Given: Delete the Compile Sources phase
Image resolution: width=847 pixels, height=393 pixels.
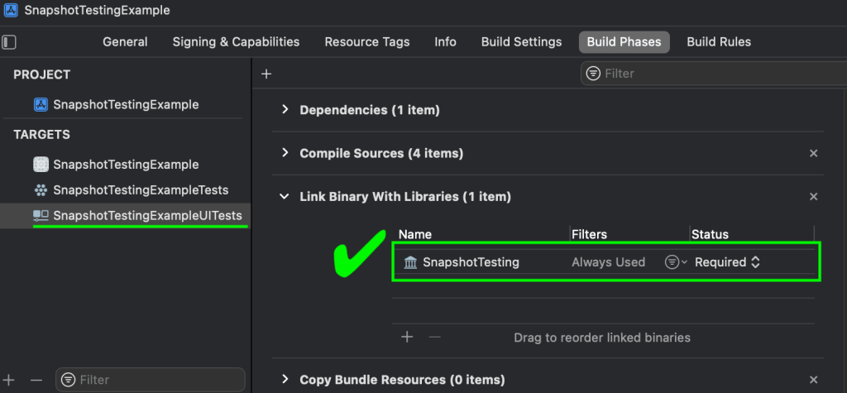Looking at the screenshot, I should [814, 154].
